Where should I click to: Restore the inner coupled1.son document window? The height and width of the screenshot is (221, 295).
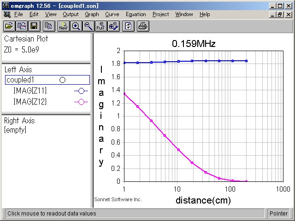coord(280,14)
